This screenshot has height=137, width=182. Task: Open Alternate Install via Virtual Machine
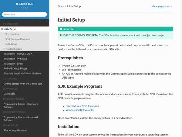pyautogui.click(x=22, y=73)
